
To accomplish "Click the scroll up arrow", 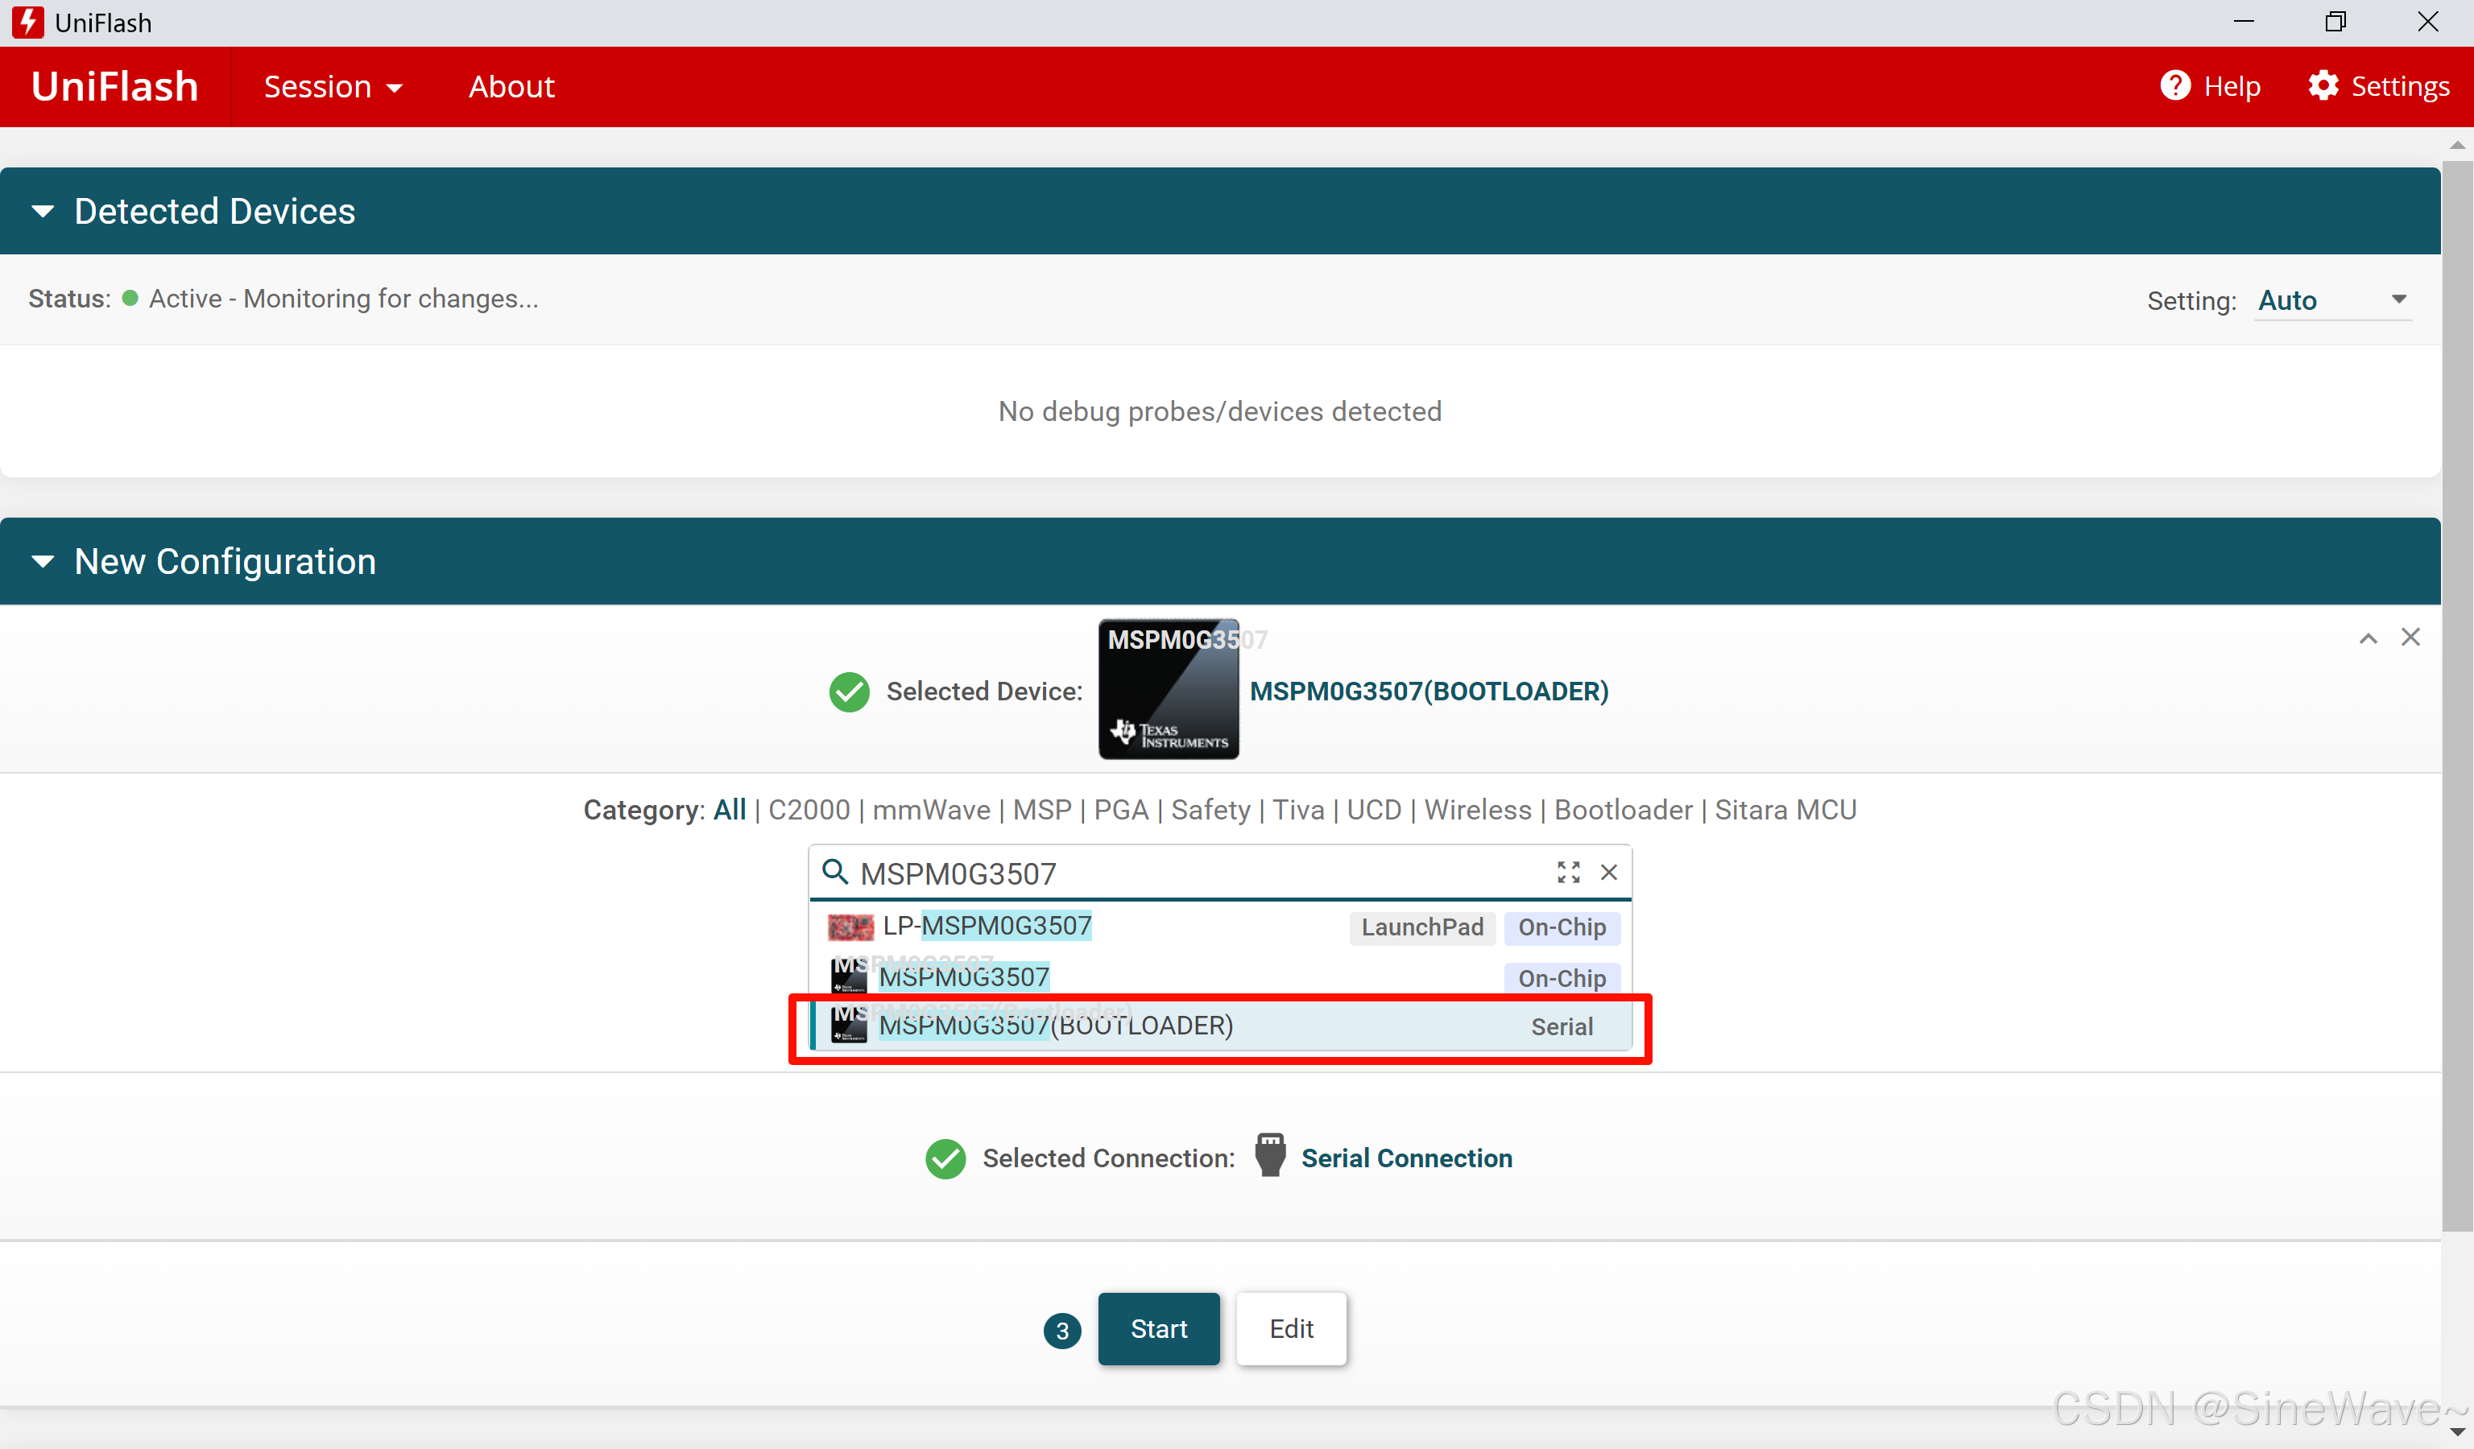I will click(2457, 145).
